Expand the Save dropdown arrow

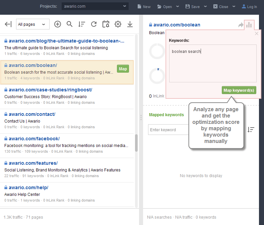[x=205, y=7]
